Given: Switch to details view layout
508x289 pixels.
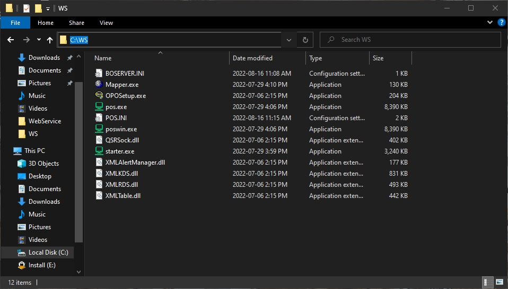Looking at the screenshot, I should pyautogui.click(x=487, y=282).
